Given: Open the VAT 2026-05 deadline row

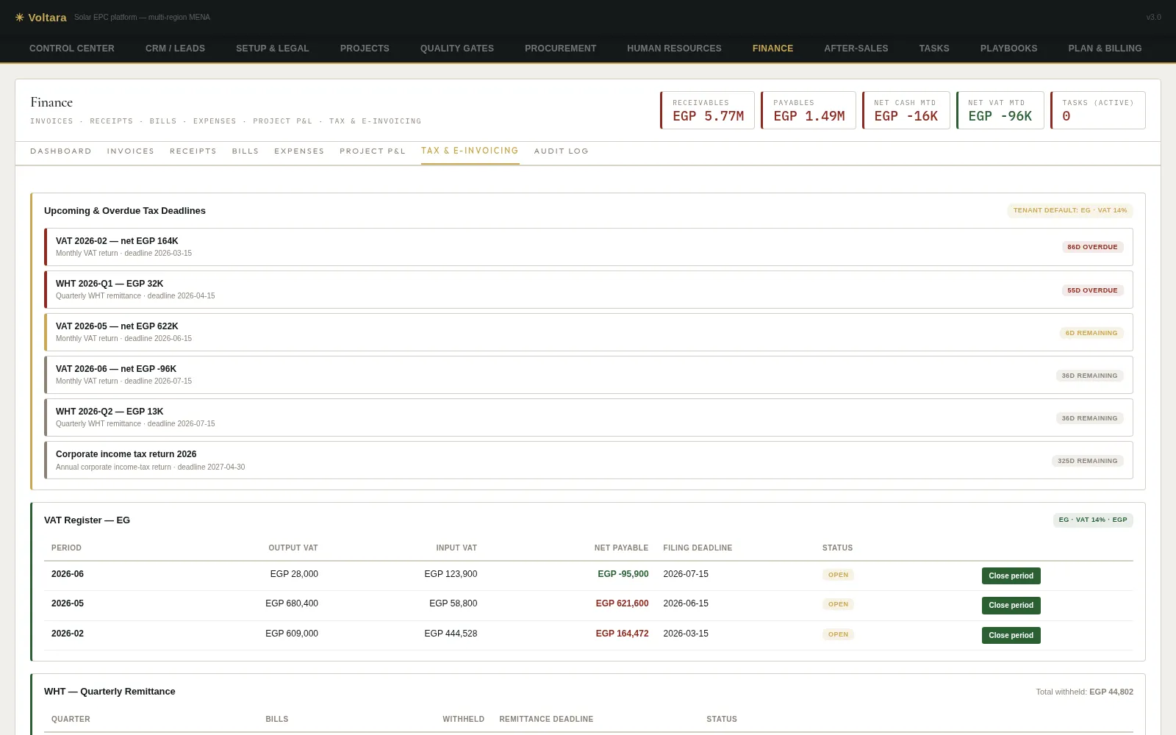Looking at the screenshot, I should (589, 332).
